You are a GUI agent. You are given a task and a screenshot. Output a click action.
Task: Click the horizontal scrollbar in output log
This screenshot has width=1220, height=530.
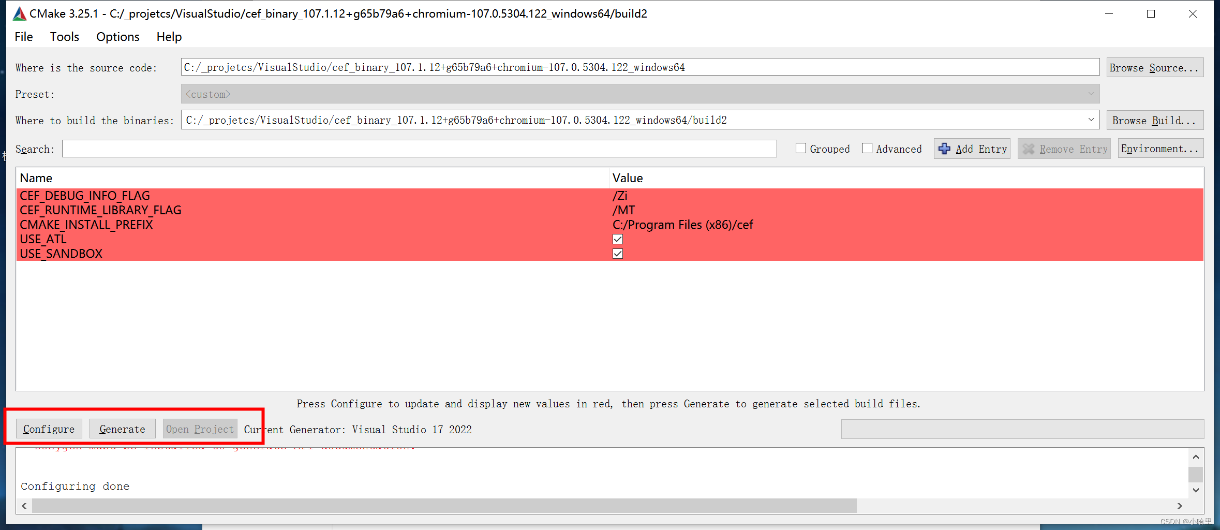(444, 506)
